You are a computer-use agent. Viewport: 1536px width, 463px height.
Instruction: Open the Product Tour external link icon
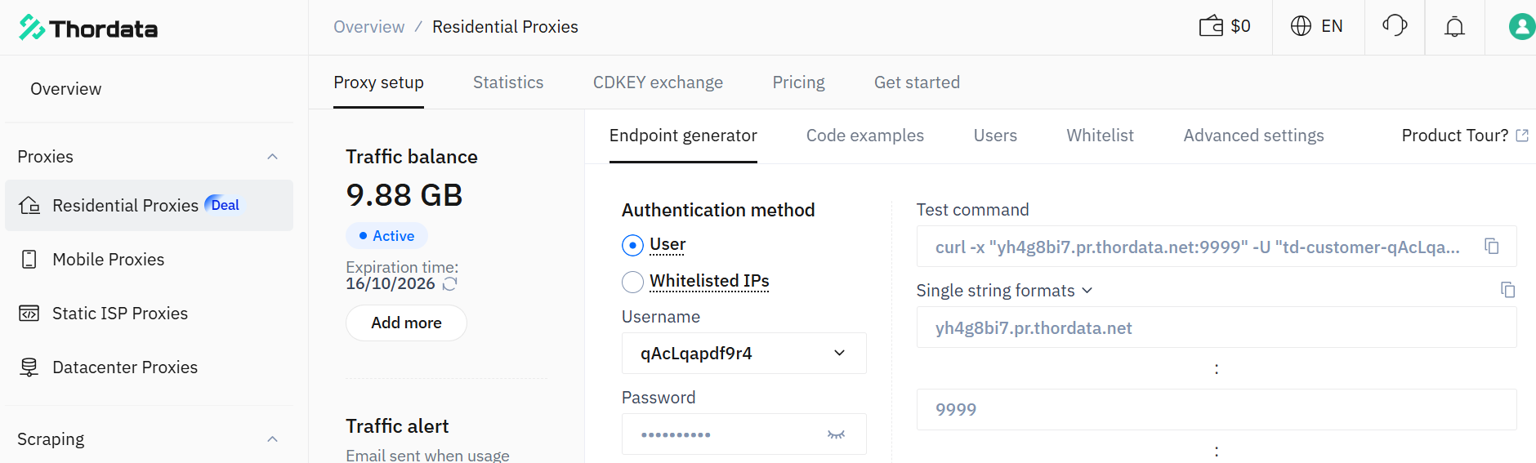coord(1522,136)
